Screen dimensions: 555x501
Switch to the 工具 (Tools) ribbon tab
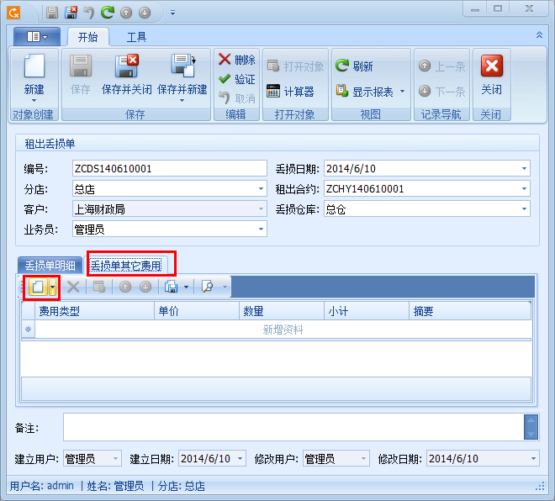point(136,38)
